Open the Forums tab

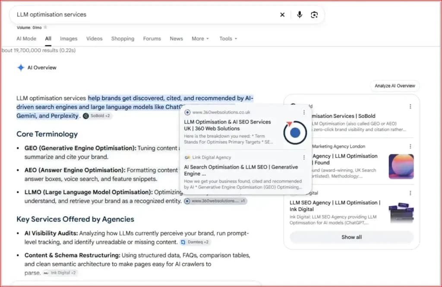[x=152, y=38]
